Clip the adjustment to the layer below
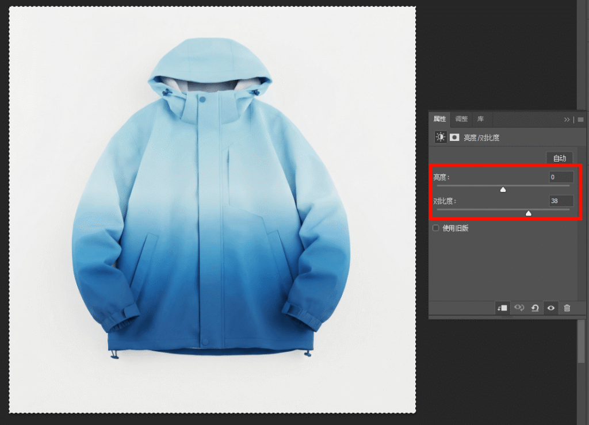 click(x=502, y=308)
